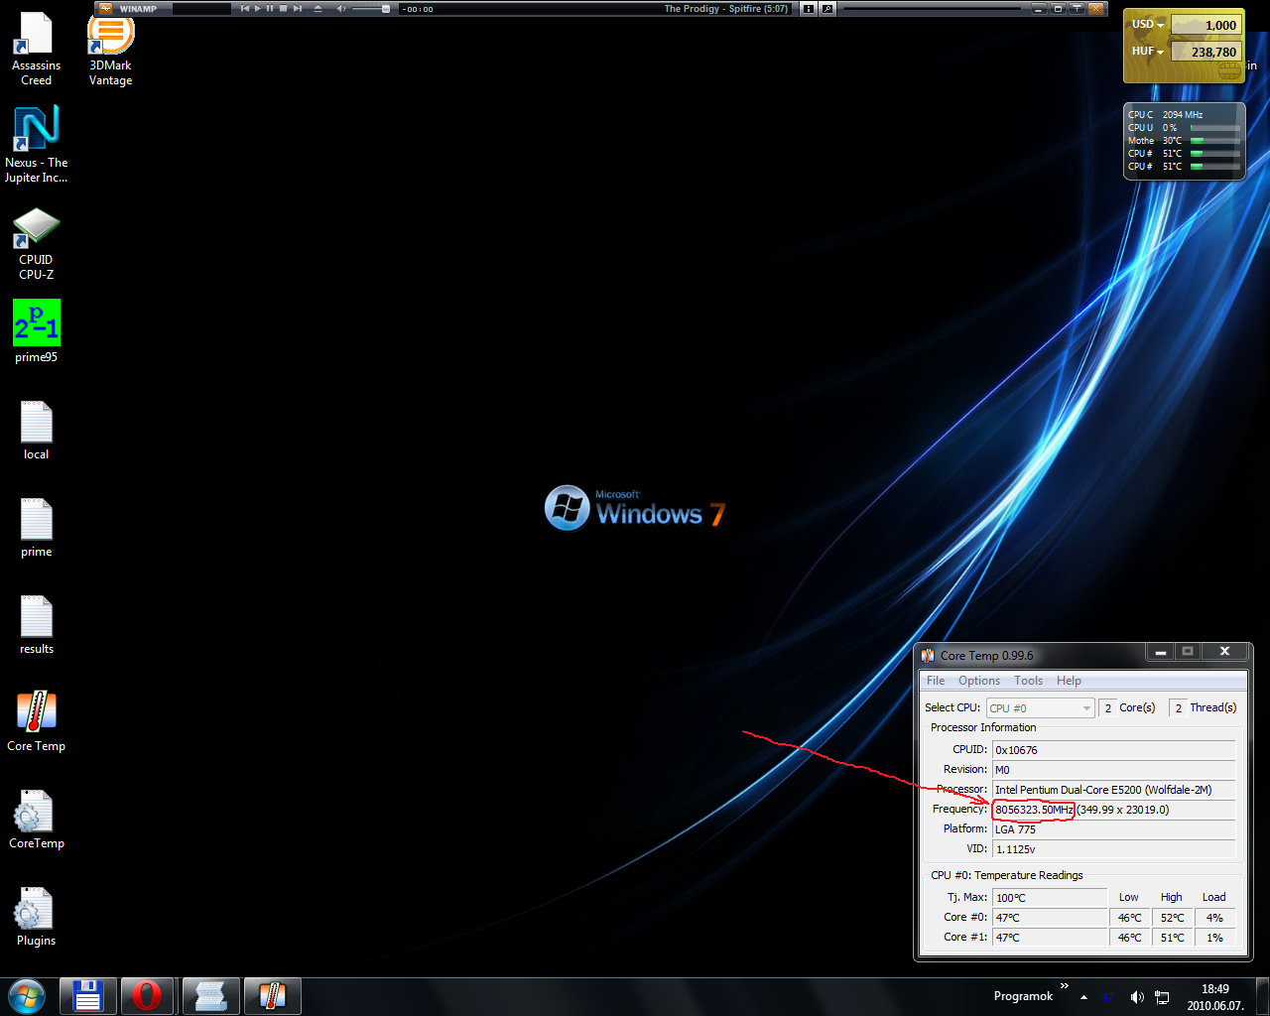
Task: Click the Frequency value 8056323.50MHz
Action: 1034,810
